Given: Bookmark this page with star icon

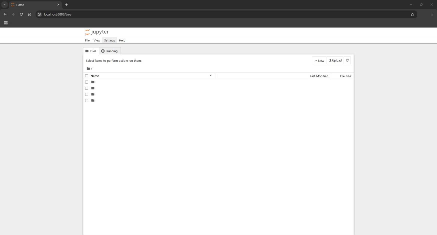Looking at the screenshot, I should (412, 14).
